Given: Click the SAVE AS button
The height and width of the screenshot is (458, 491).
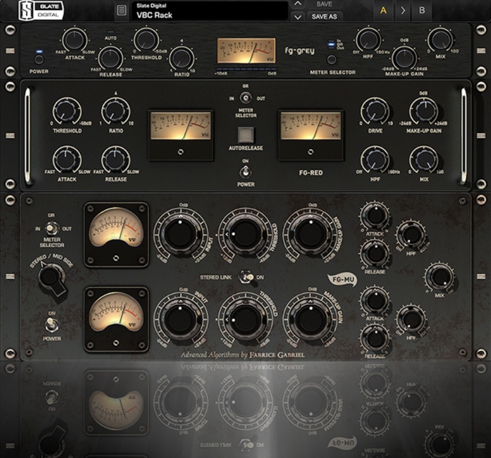Looking at the screenshot, I should point(324,16).
